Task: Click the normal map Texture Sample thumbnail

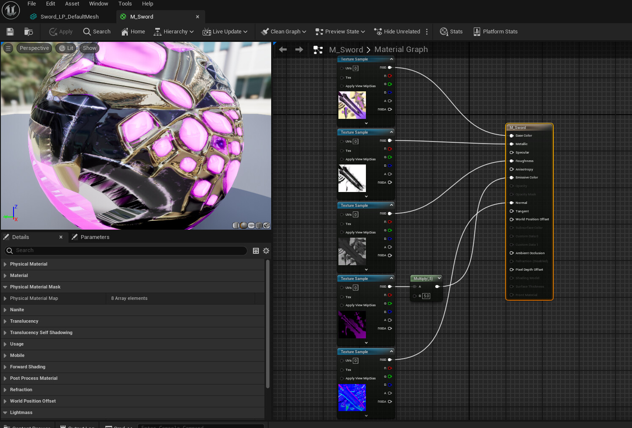Action: click(x=352, y=398)
